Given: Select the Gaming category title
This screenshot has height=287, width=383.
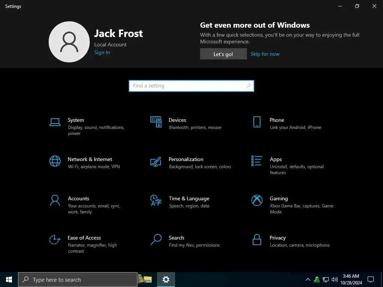Looking at the screenshot, I should tap(279, 199).
